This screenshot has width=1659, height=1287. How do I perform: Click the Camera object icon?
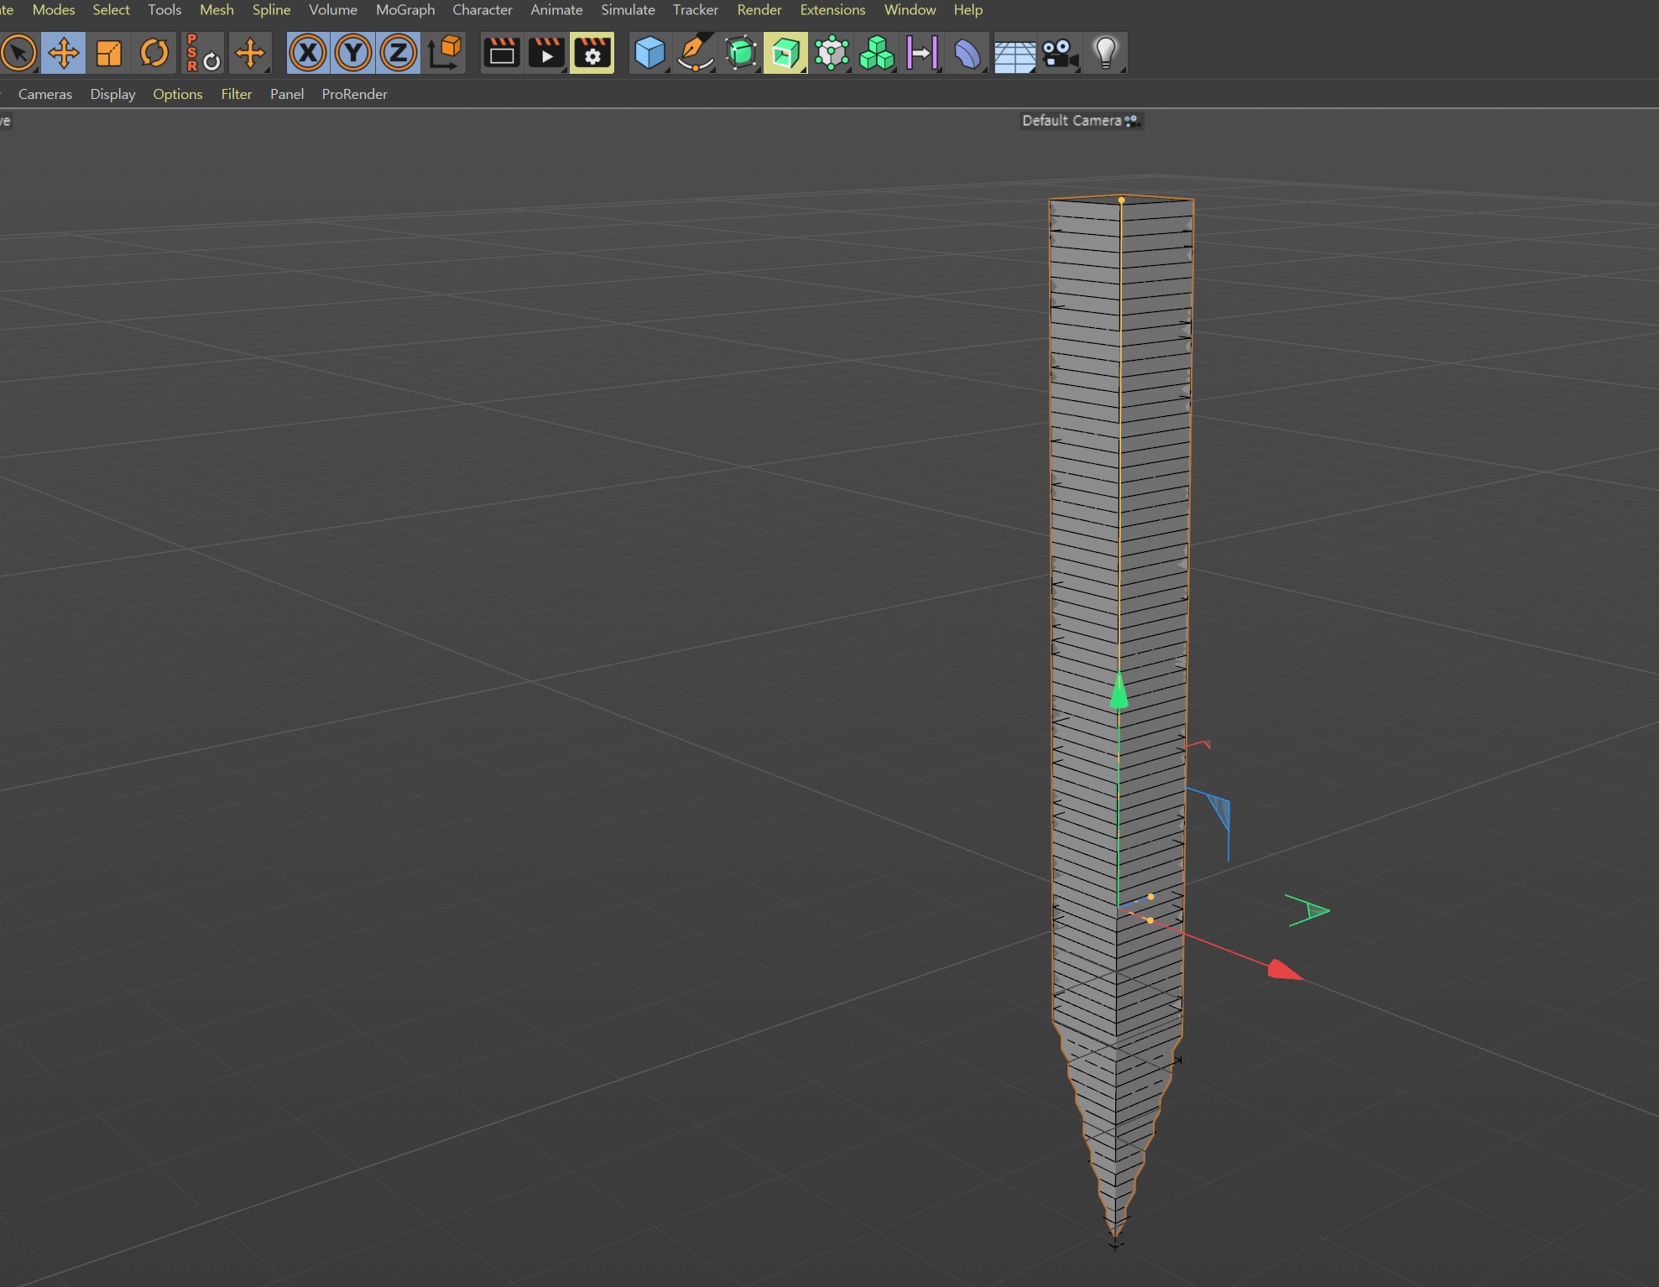[1059, 54]
